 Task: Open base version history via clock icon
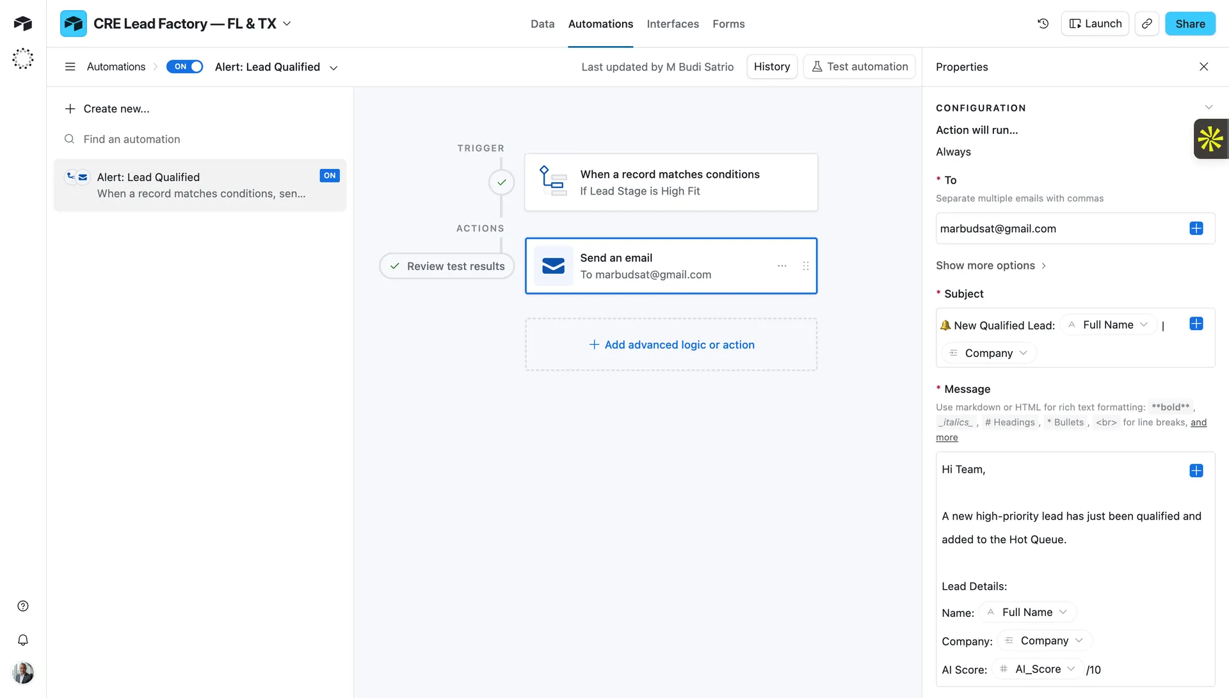tap(1043, 23)
